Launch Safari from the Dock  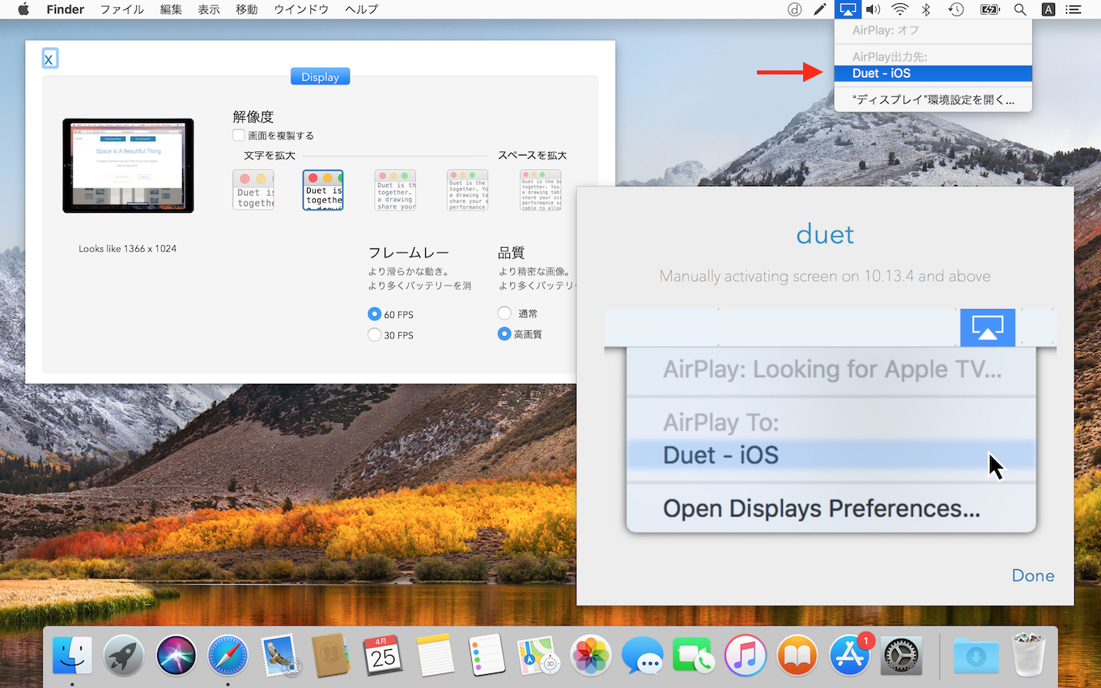[227, 655]
